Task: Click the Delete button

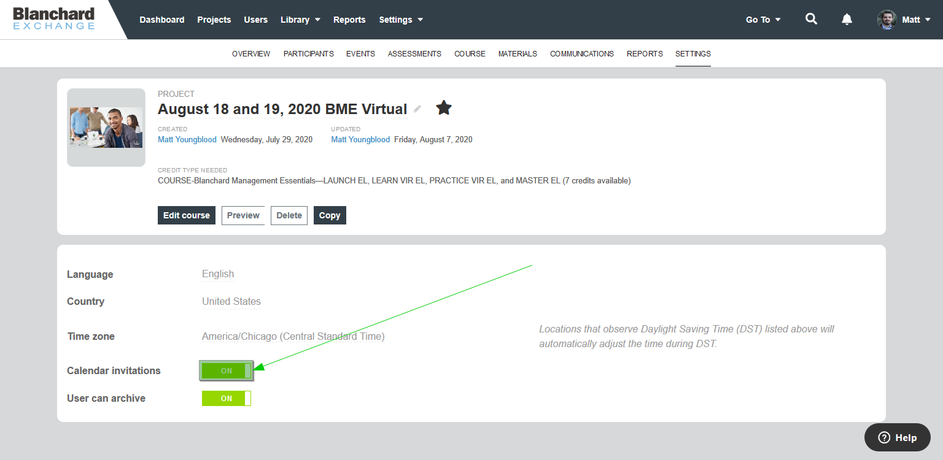Action: click(289, 215)
